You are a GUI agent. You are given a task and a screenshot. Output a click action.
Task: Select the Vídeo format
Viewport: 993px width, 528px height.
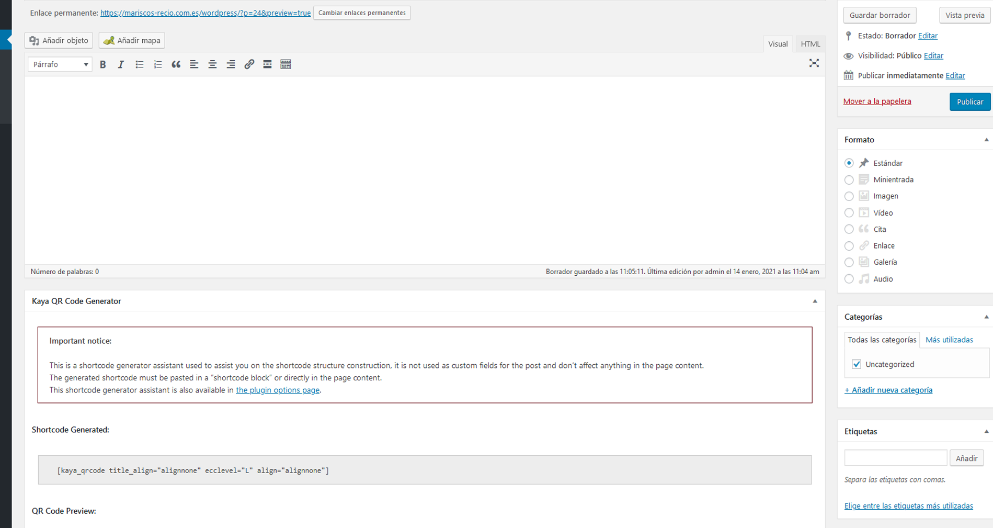[x=849, y=212]
